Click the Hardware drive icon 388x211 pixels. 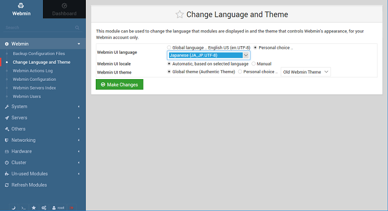[x=7, y=152]
